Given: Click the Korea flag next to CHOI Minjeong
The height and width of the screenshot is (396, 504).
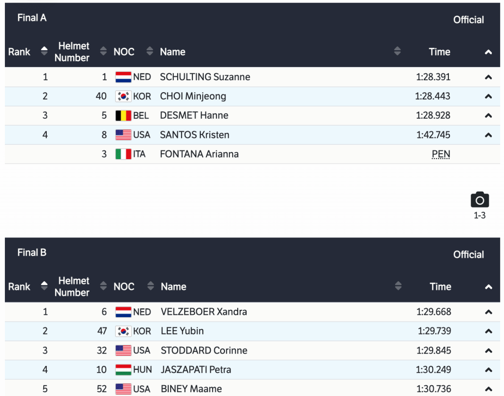Looking at the screenshot, I should click(123, 97).
